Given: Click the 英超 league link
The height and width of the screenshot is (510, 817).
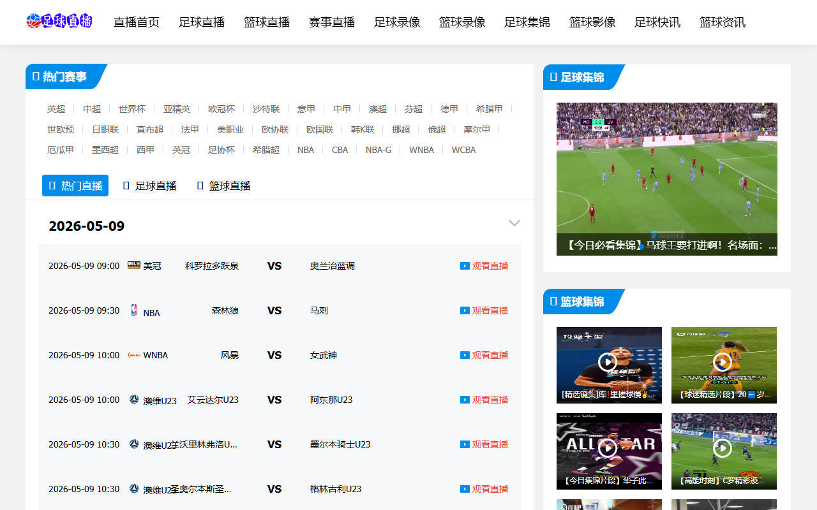Looking at the screenshot, I should point(56,109).
